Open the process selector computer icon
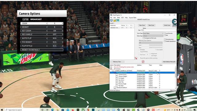197x111 pixels. pyautogui.click(x=111, y=20)
